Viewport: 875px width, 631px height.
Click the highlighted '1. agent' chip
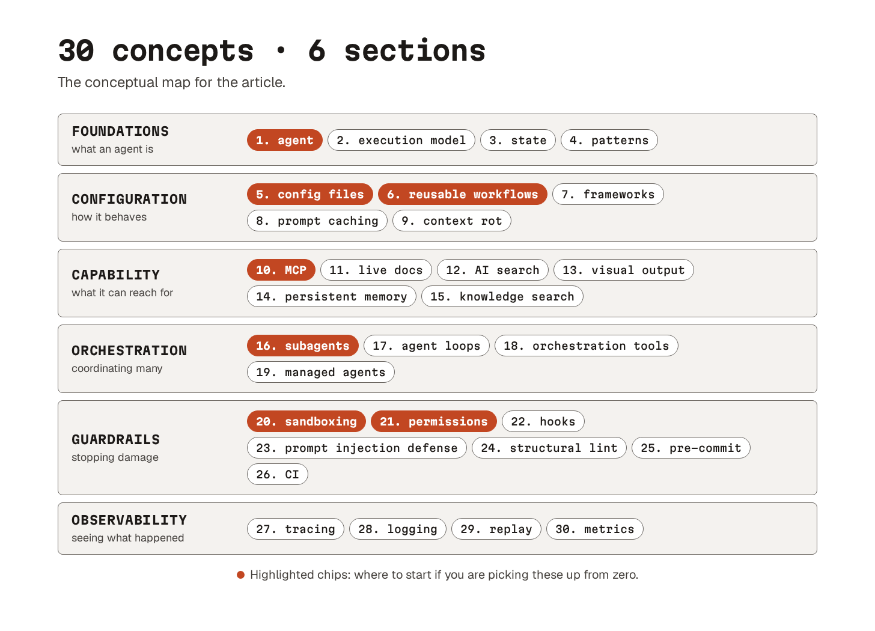tap(285, 140)
